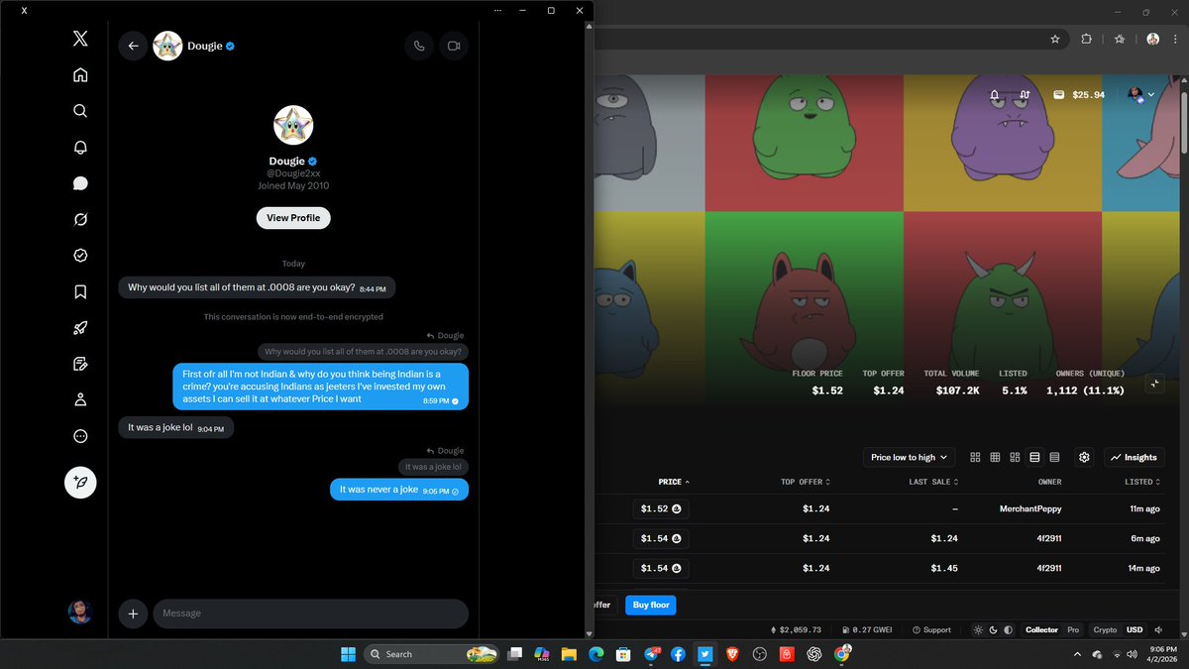This screenshot has height=669, width=1189.
Task: Open File Explorer from the taskbar
Action: tap(569, 654)
